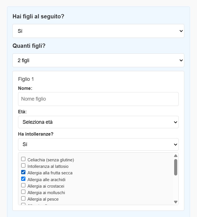Enable the 'Intolleranza al lattosio' checkbox
Viewport: 197px width, 217px height.
click(x=23, y=166)
